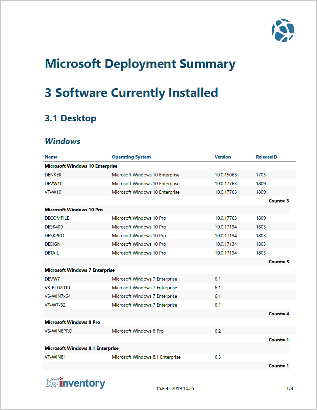Click the "Count= 3" group total
The image size is (317, 410).
point(279,201)
